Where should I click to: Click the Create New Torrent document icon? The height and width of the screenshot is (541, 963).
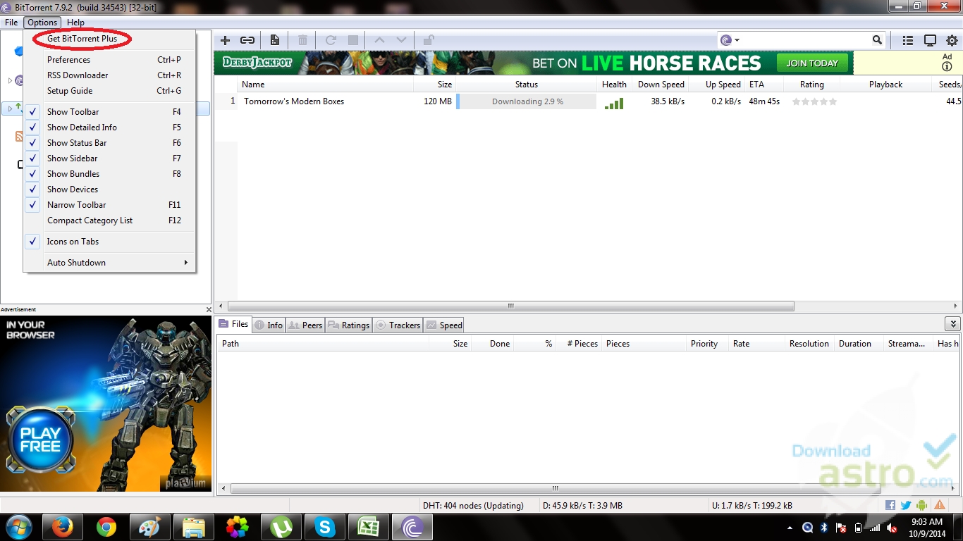point(275,40)
